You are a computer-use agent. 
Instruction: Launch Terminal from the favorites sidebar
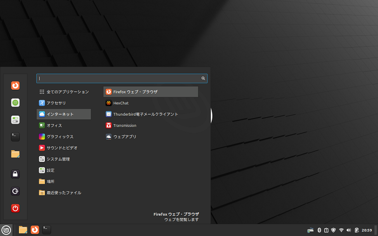pyautogui.click(x=15, y=137)
